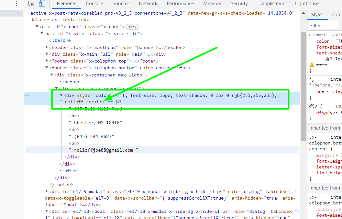Click the white color swatch next to color
This screenshot has height=219, width=342.
[338, 41]
